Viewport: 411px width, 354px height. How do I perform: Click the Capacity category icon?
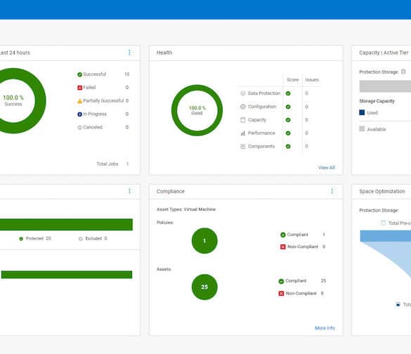[x=242, y=120]
